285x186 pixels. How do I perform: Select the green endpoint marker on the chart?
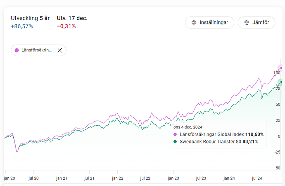(x=281, y=82)
